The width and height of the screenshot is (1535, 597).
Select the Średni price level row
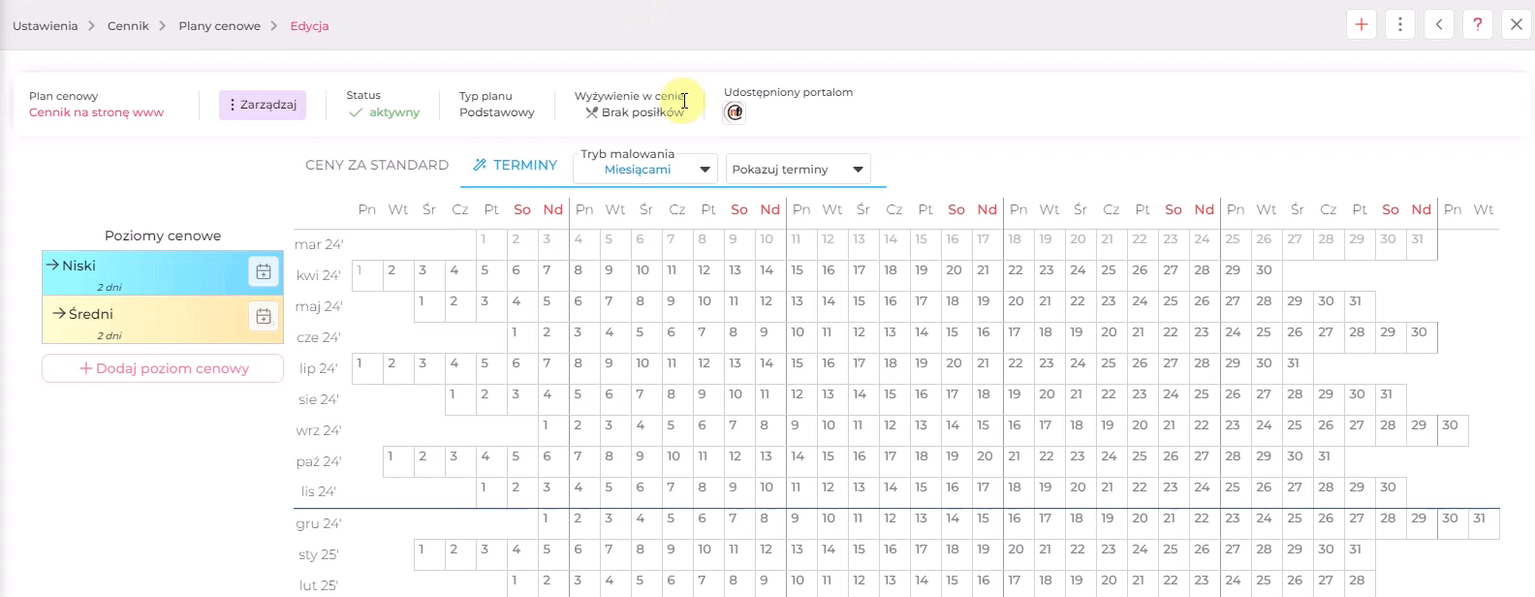tap(163, 319)
